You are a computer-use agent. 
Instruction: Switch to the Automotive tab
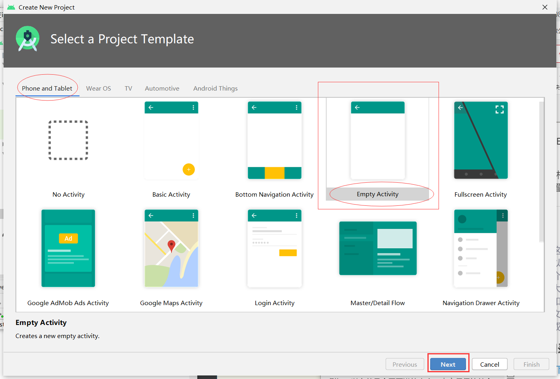pos(162,88)
